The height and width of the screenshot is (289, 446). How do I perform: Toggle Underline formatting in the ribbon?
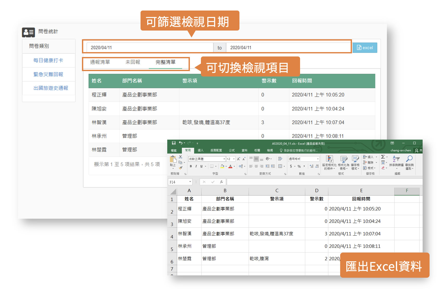201,166
